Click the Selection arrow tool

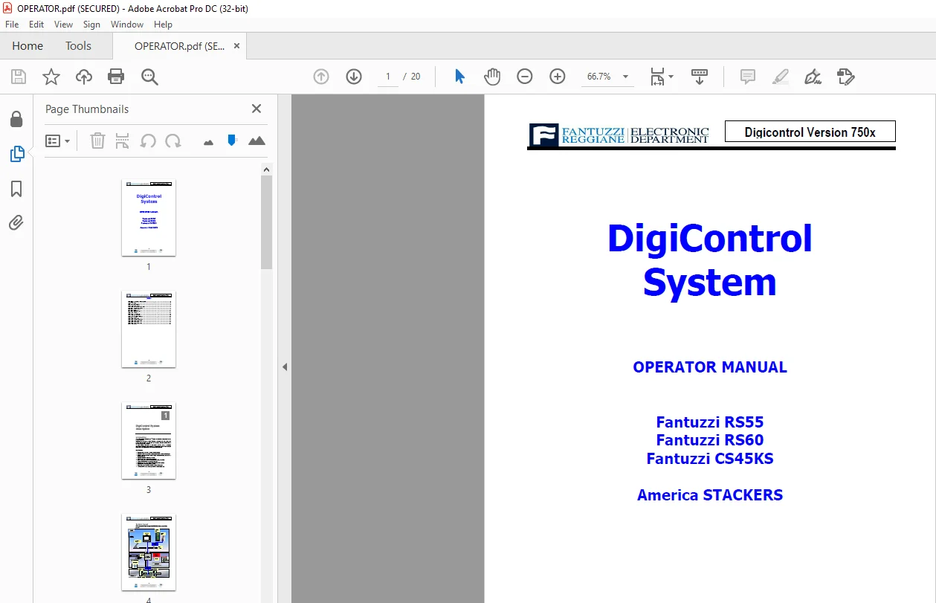click(459, 77)
